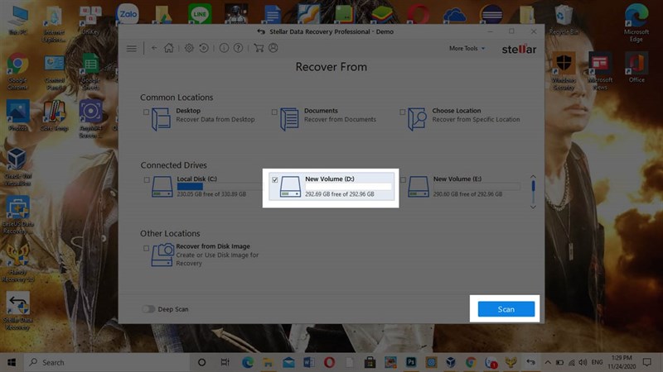Open settings via the gear icon

[189, 48]
